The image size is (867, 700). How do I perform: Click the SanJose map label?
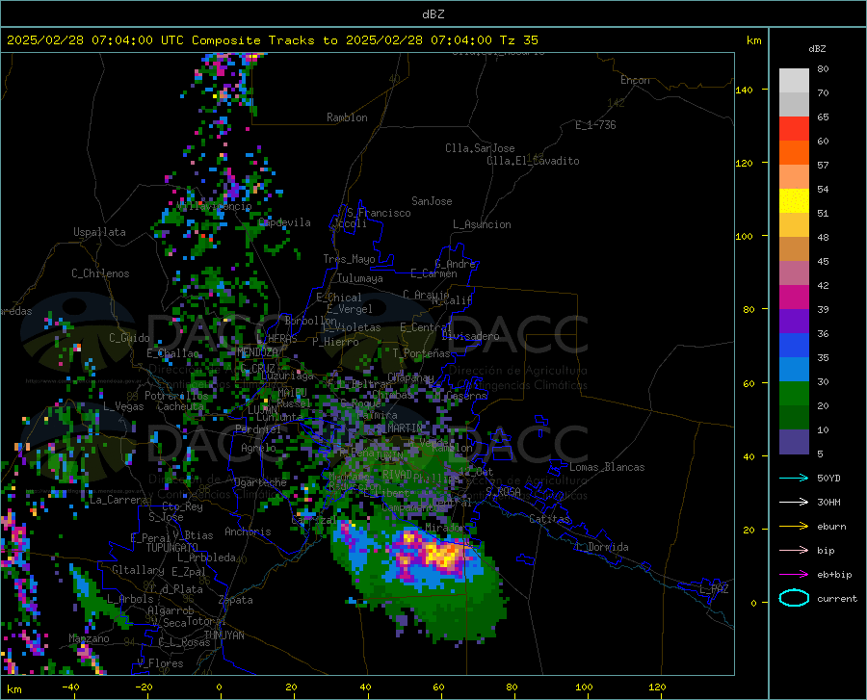pyautogui.click(x=432, y=201)
